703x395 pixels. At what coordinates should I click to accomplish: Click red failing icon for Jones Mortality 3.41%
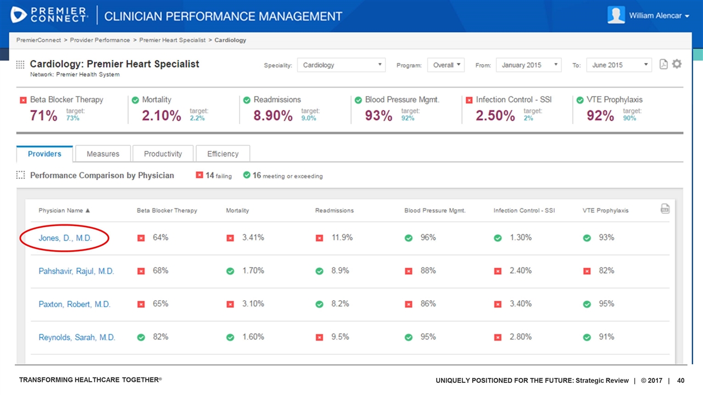230,238
